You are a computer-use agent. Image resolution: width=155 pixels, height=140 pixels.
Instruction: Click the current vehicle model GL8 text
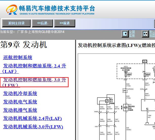click(x=32, y=32)
